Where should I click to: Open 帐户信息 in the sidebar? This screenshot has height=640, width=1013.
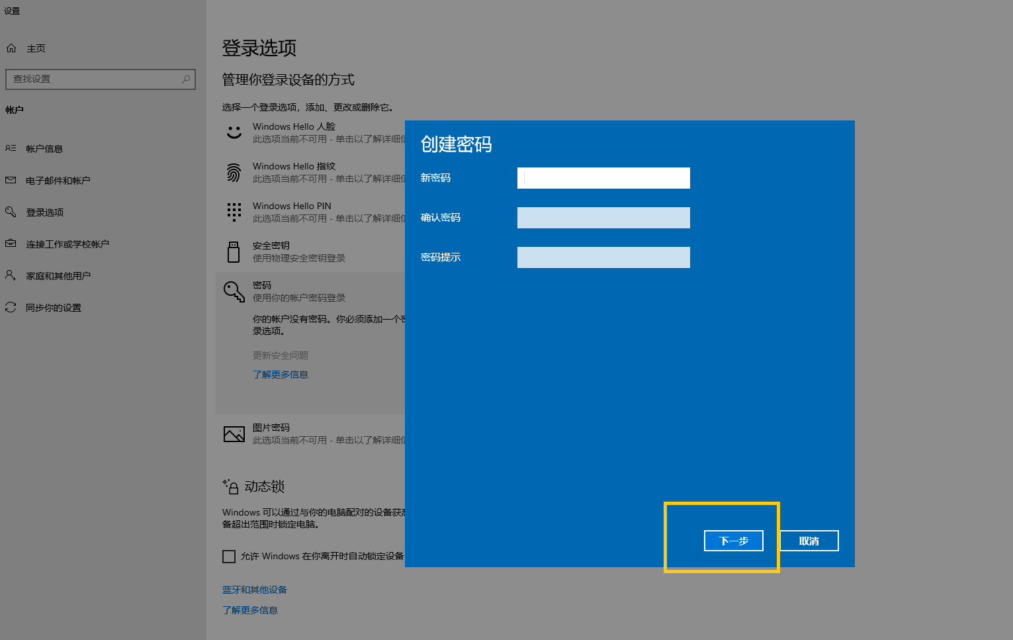tap(44, 149)
